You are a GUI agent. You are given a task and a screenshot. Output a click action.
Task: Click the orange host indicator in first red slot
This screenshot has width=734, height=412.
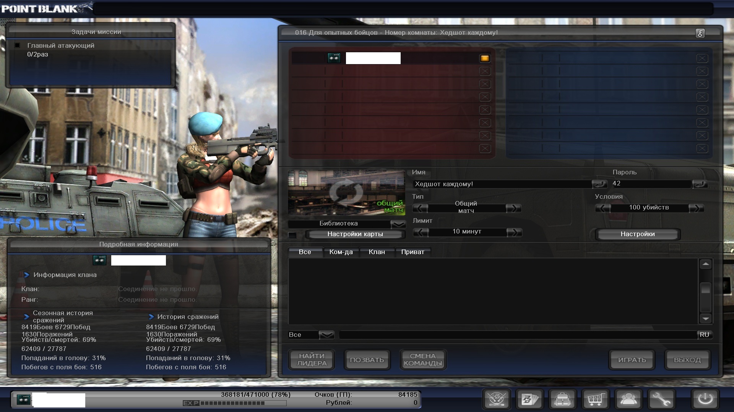(x=485, y=58)
